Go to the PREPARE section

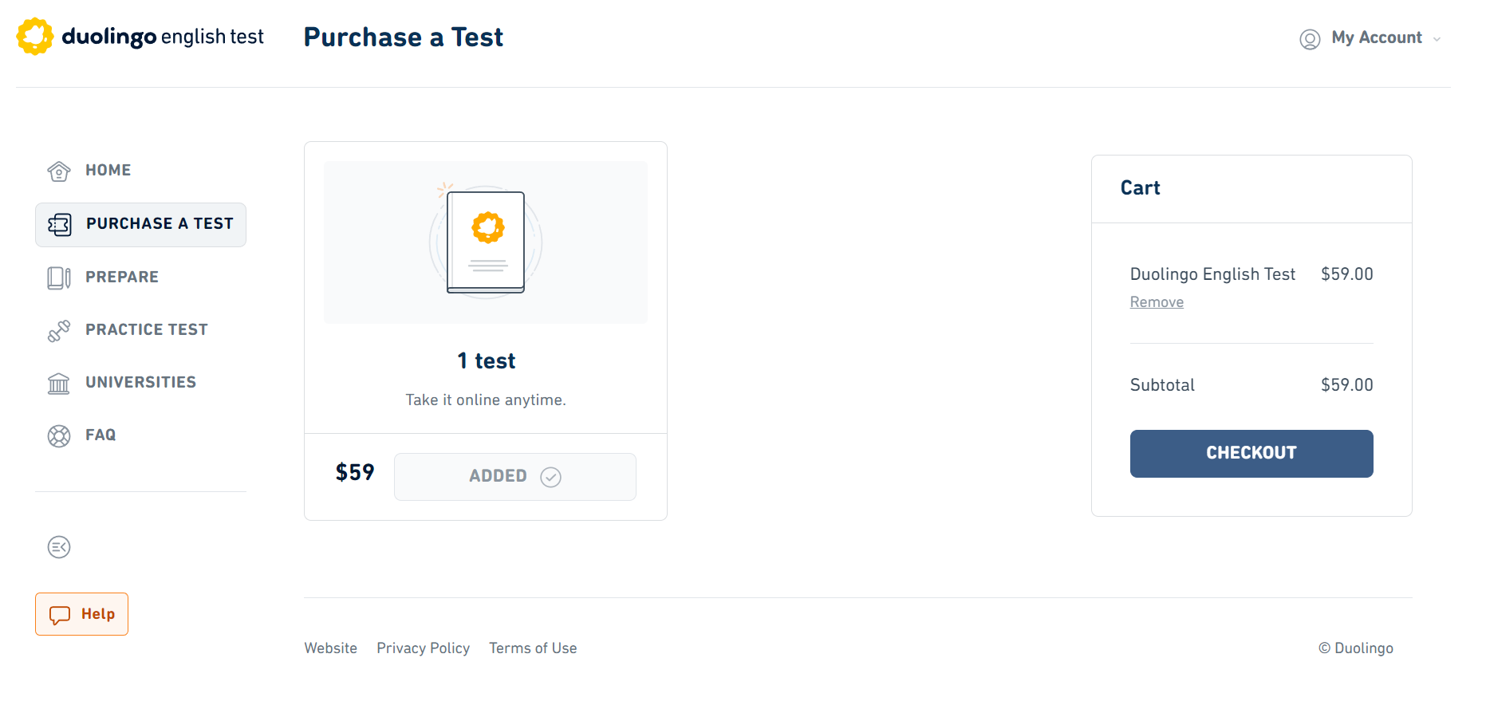[122, 277]
